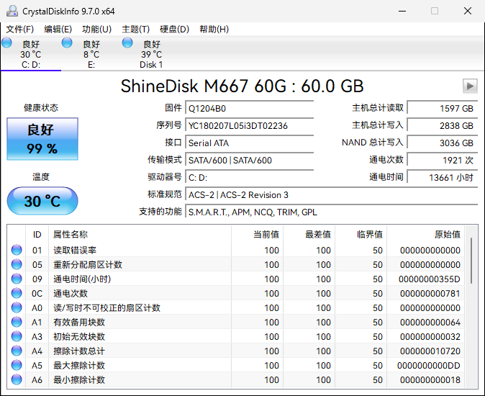Click status orb of row A5 最大擦除计数
Viewport: 485px width, 396px height.
[17, 365]
